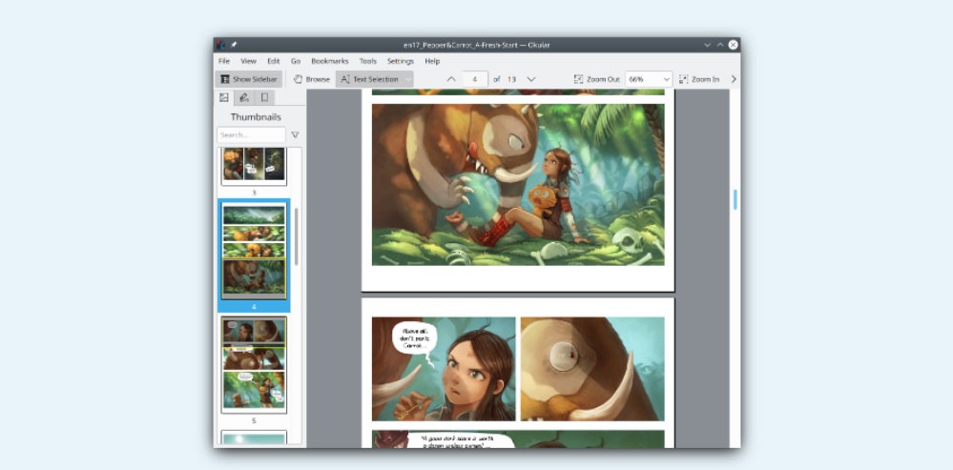953x470 pixels.
Task: Expand the toolbar overflow chevron
Action: pos(733,79)
